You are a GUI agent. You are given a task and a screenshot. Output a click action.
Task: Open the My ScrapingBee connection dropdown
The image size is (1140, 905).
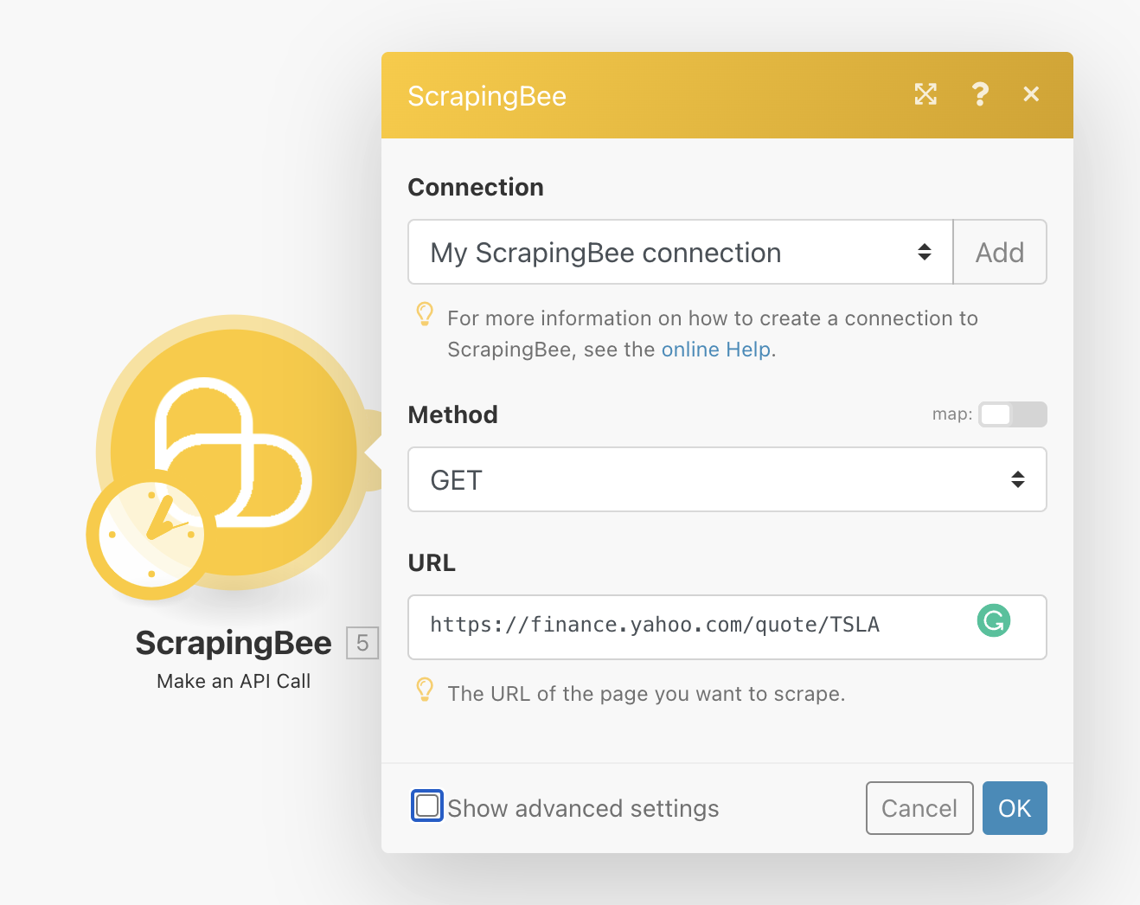click(x=680, y=253)
